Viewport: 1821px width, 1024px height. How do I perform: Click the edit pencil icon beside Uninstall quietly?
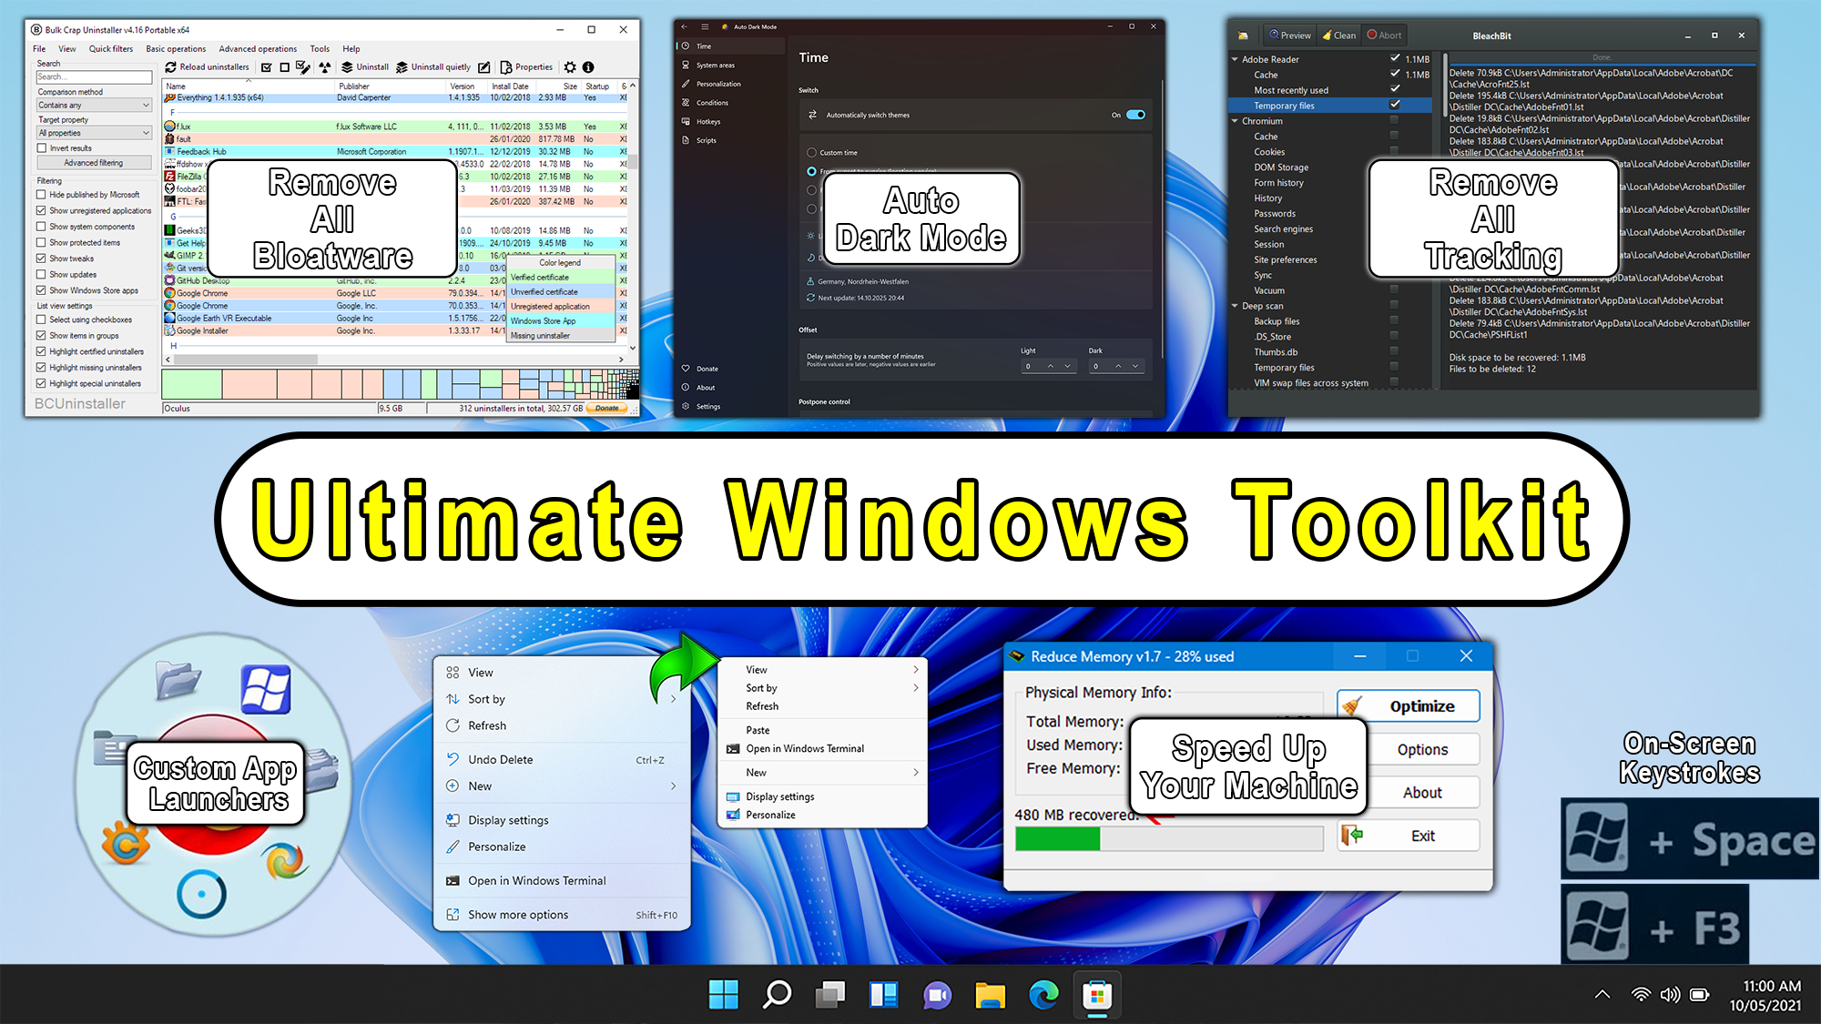point(484,67)
